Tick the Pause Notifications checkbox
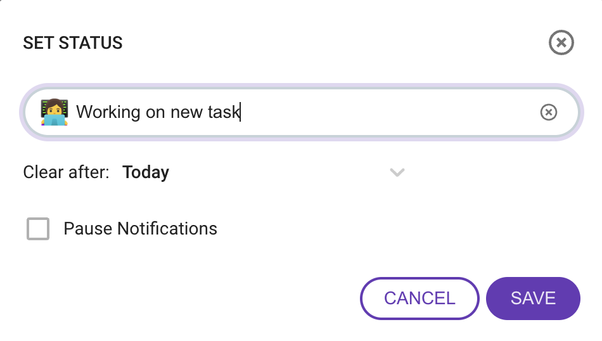 pos(38,228)
